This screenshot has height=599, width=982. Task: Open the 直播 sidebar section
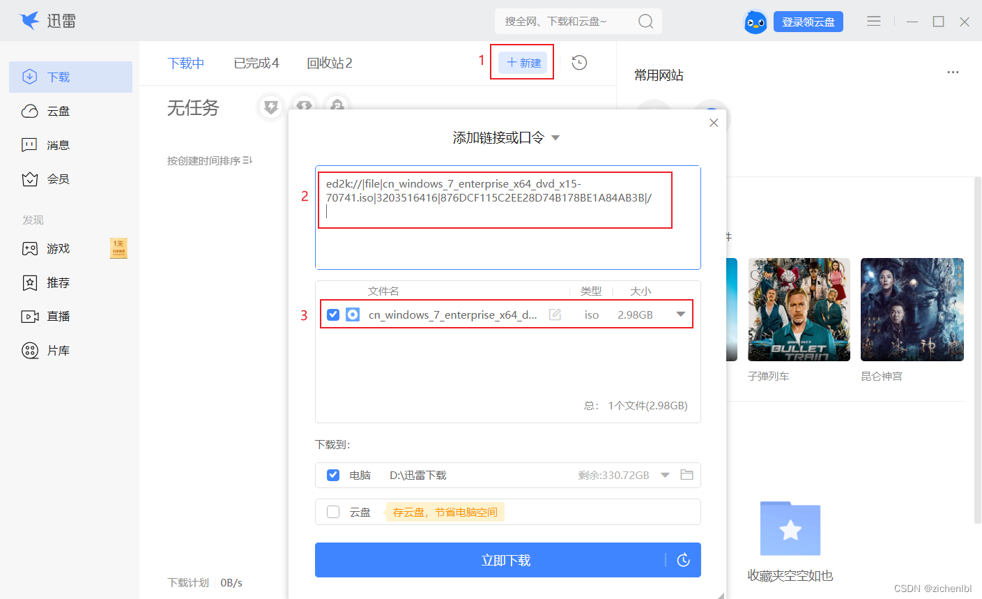(x=70, y=316)
